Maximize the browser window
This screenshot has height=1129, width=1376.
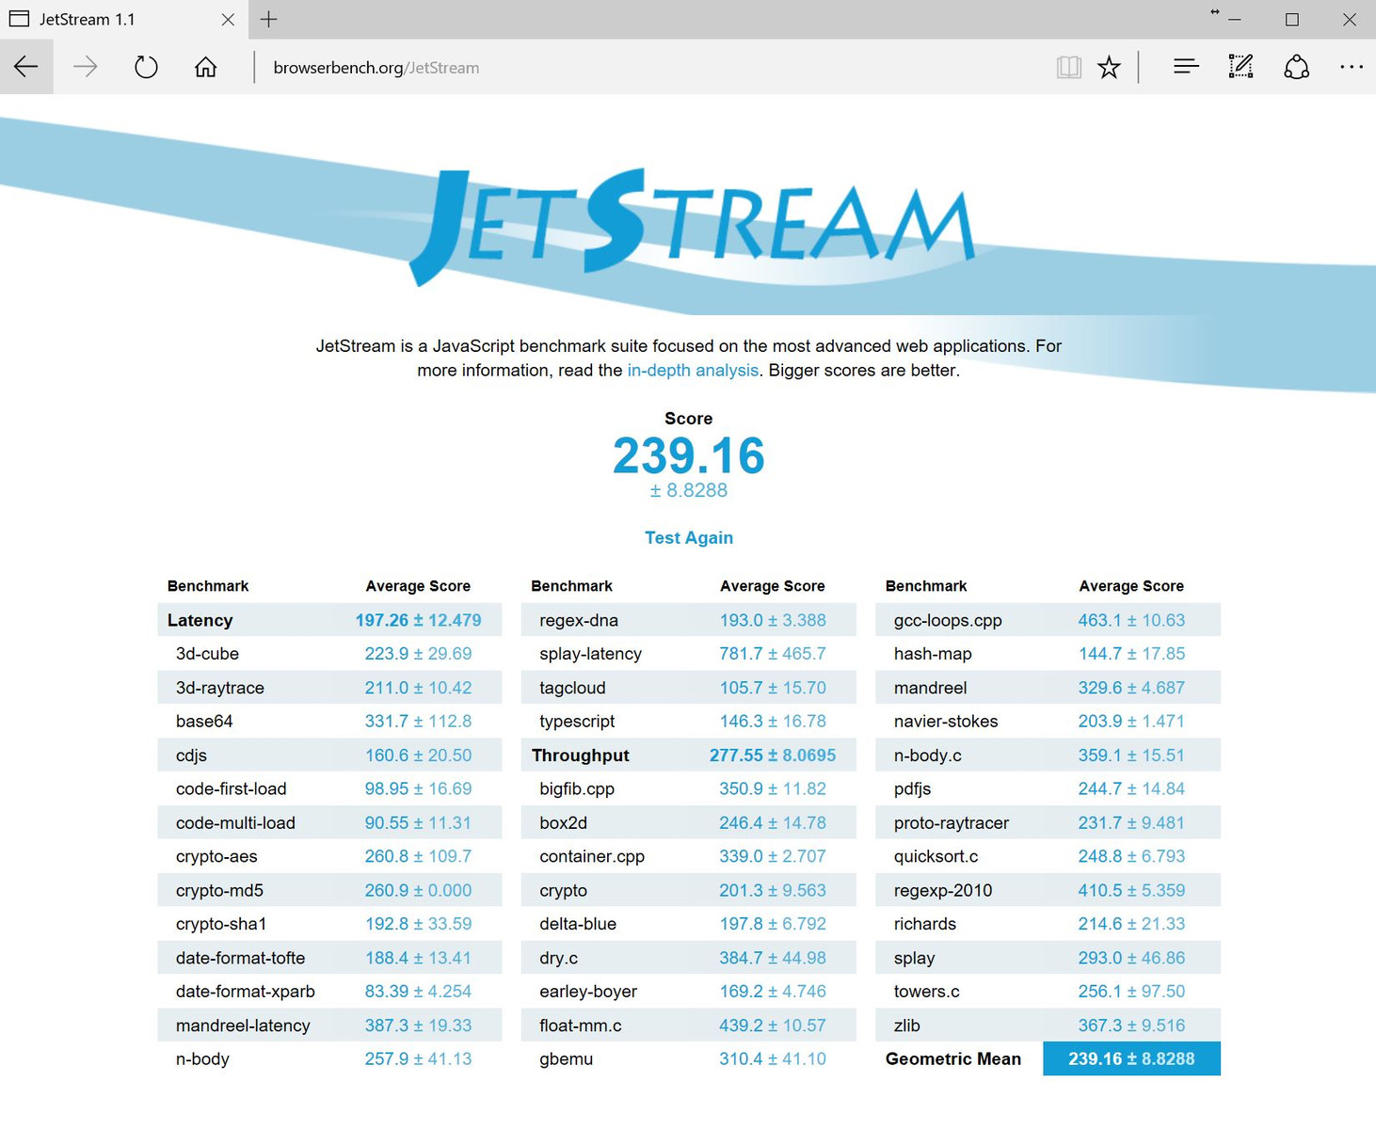point(1292,20)
